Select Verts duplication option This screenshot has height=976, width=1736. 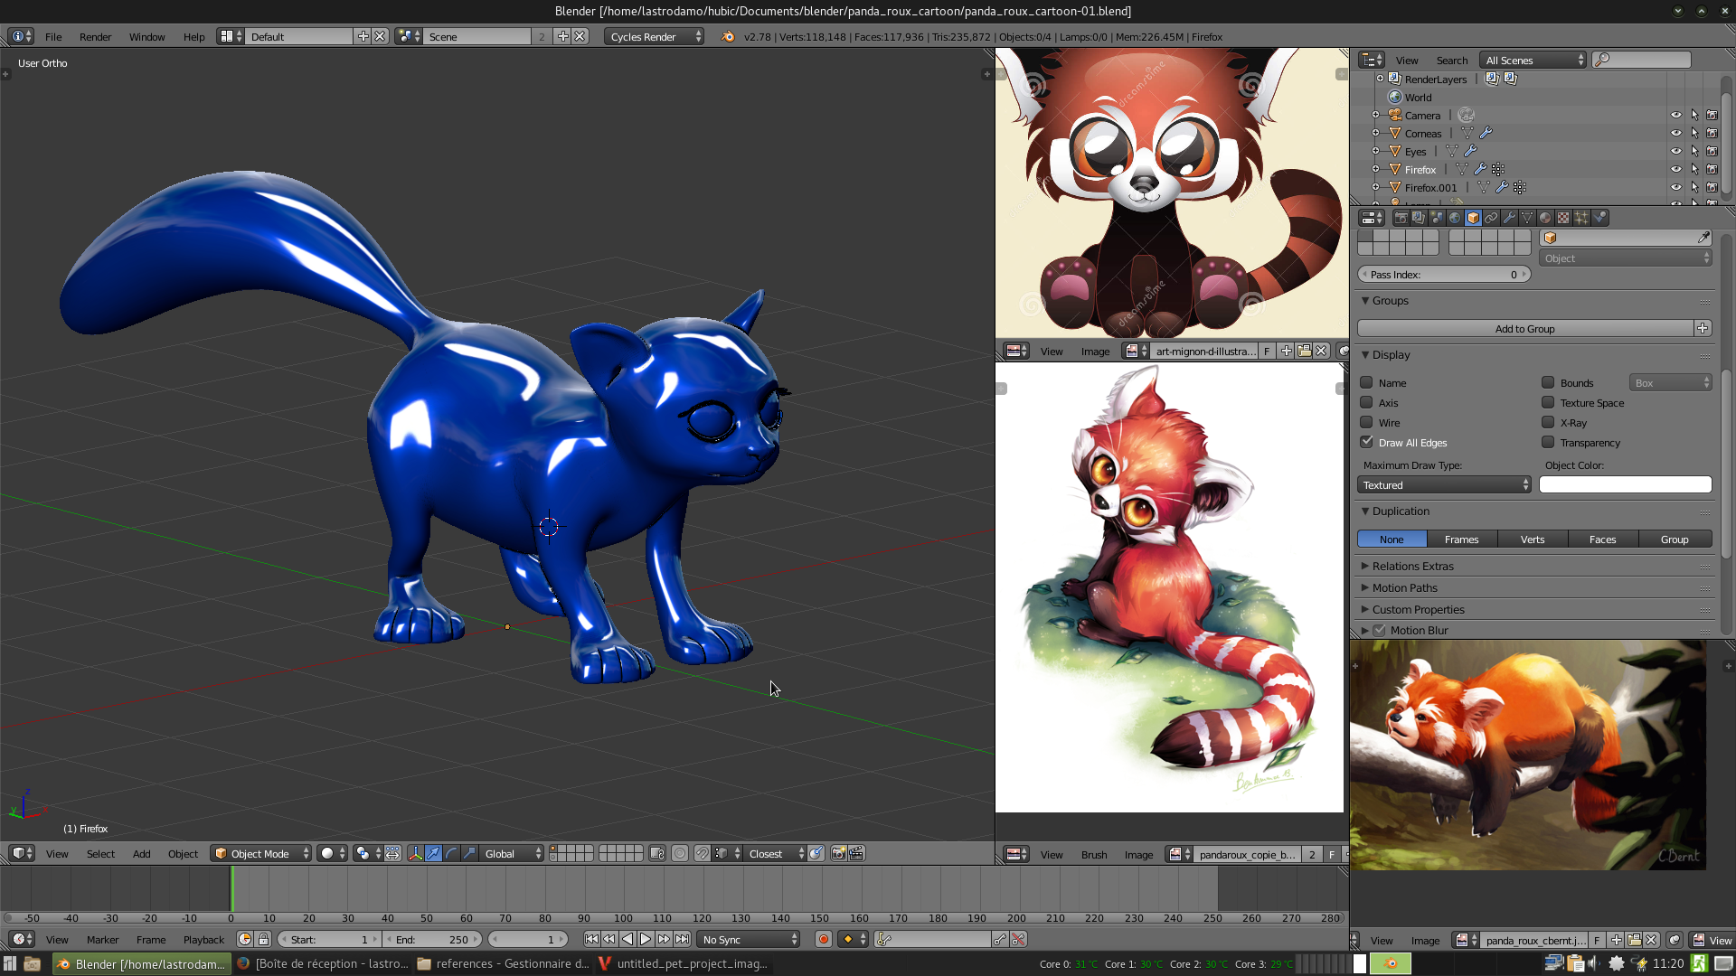pyautogui.click(x=1533, y=539)
